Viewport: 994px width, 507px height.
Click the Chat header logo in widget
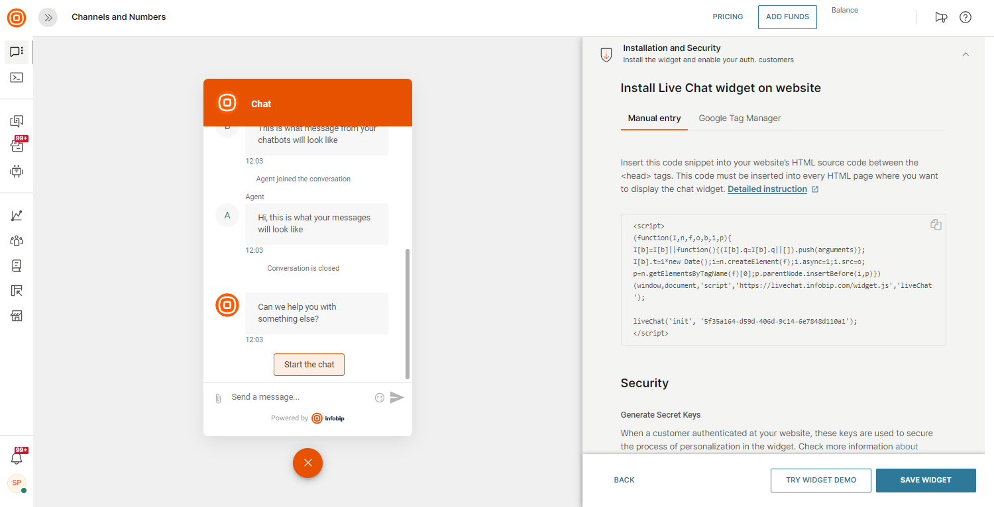pos(227,103)
